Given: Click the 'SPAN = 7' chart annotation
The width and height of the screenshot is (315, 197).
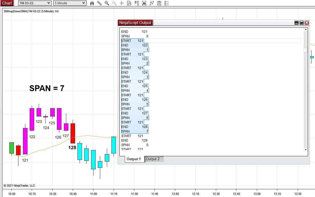Looking at the screenshot, I should pyautogui.click(x=47, y=88).
